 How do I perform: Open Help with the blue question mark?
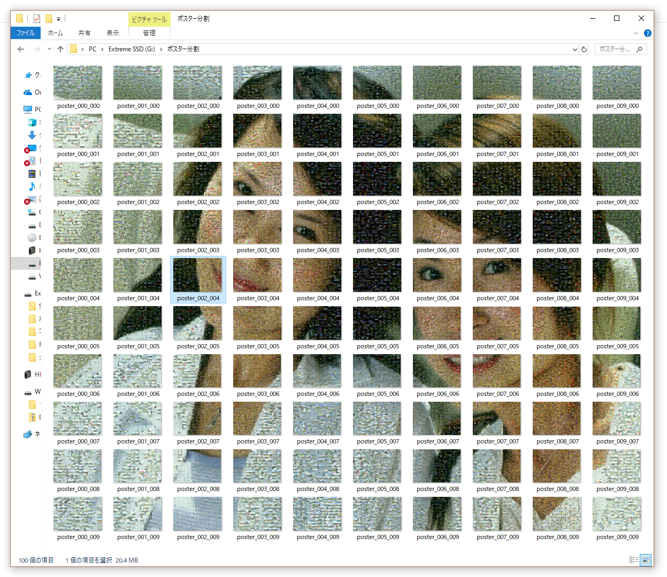(x=648, y=33)
